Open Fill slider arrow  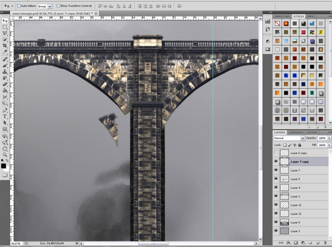329,145
